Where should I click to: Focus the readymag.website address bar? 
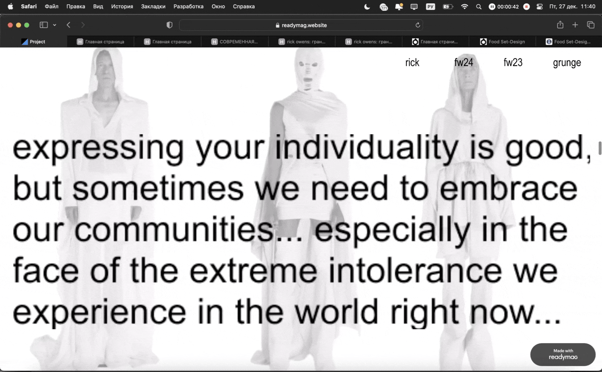pos(301,25)
